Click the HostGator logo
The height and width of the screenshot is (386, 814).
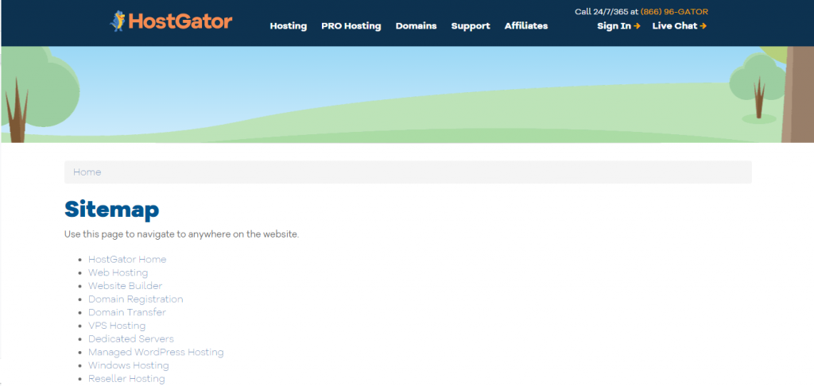[x=172, y=21]
